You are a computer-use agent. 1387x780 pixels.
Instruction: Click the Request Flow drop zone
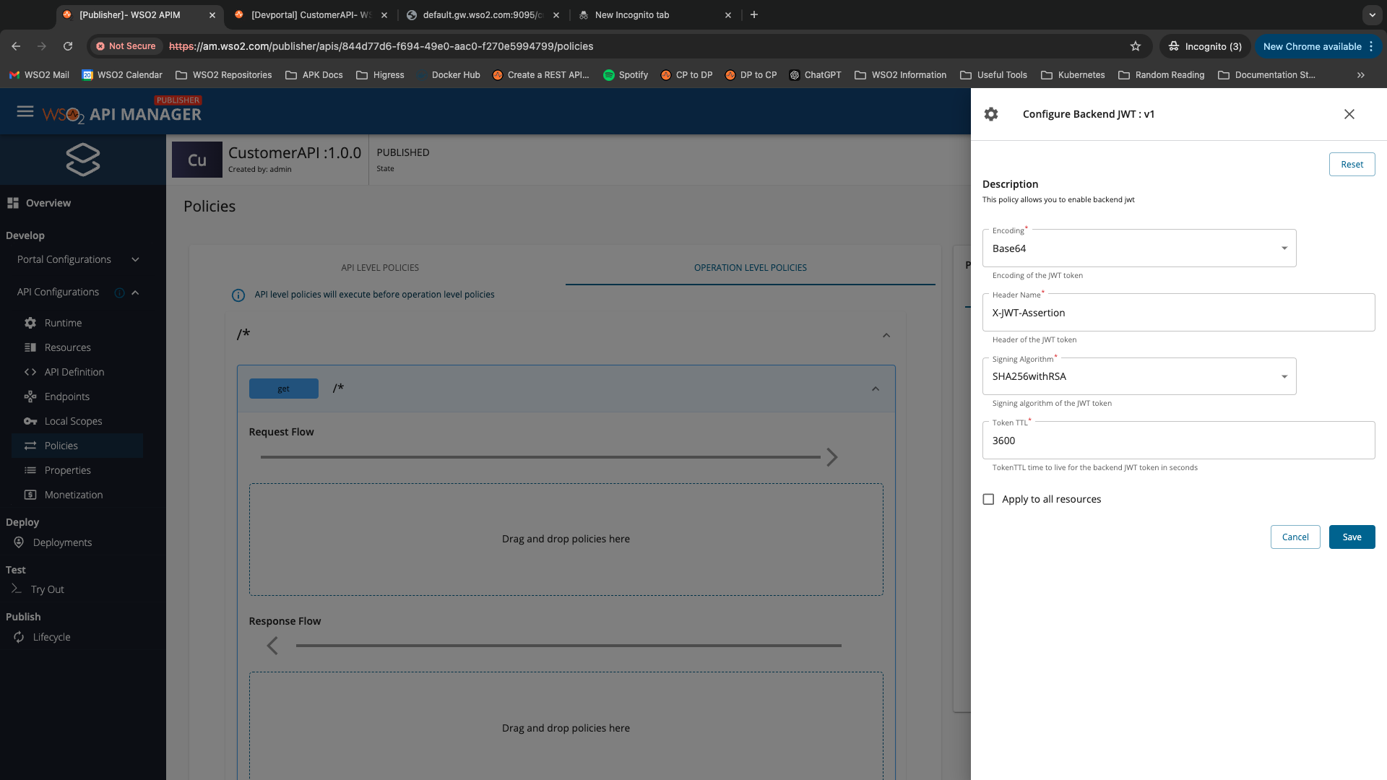coord(566,539)
